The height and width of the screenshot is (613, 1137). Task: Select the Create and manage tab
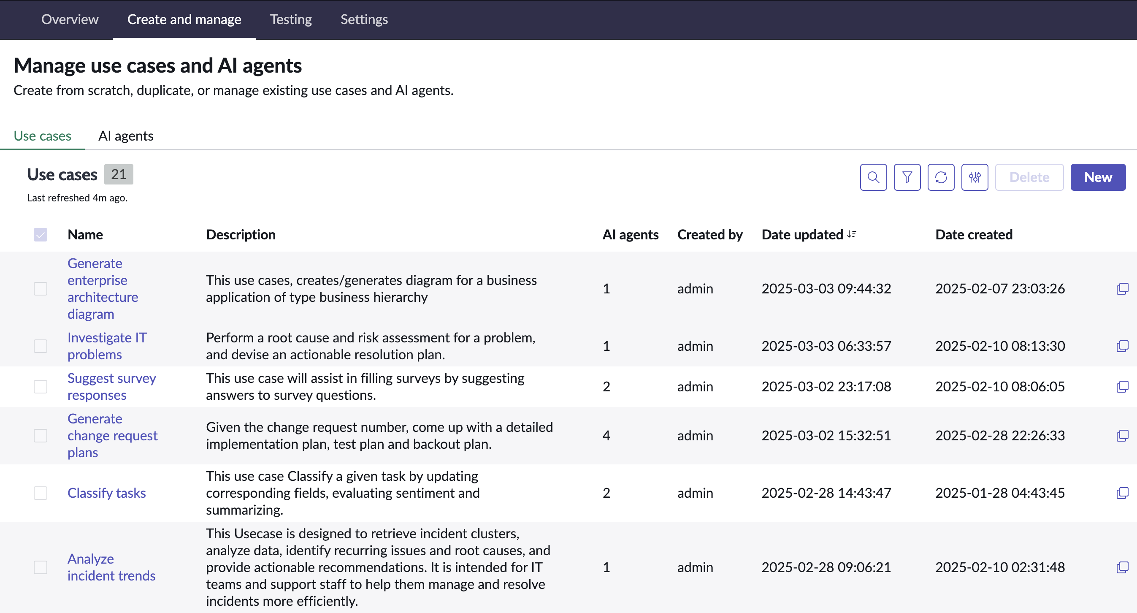coord(184,19)
